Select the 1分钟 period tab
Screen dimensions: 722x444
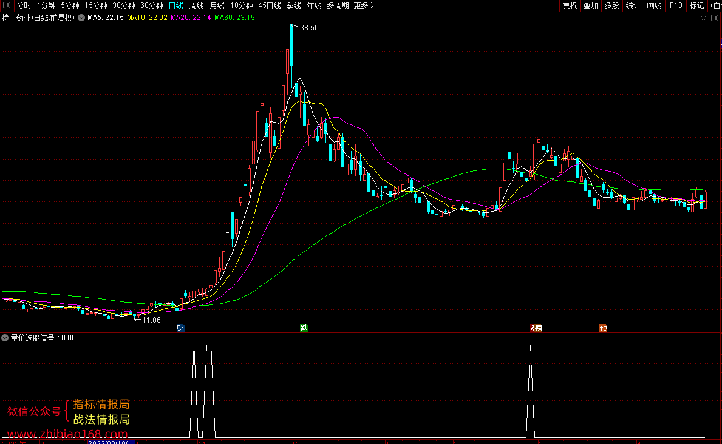tap(46, 5)
